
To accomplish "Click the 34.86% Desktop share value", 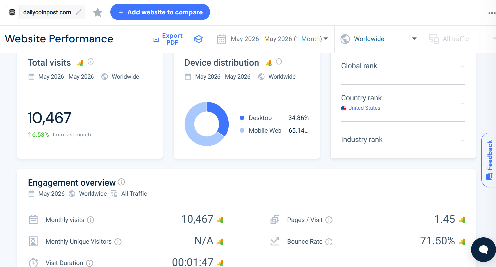I will pos(298,118).
